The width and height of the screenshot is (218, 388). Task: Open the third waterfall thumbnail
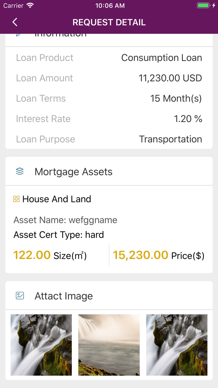(177, 345)
